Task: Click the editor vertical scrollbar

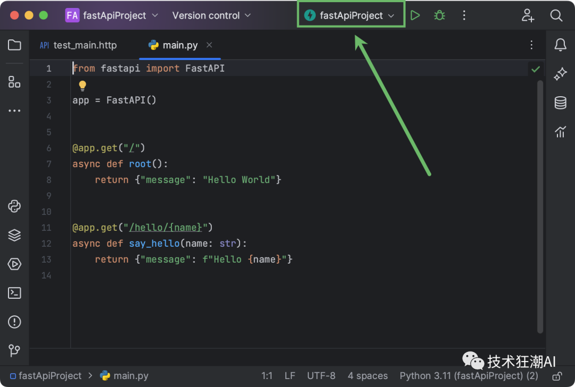Action: [540, 207]
